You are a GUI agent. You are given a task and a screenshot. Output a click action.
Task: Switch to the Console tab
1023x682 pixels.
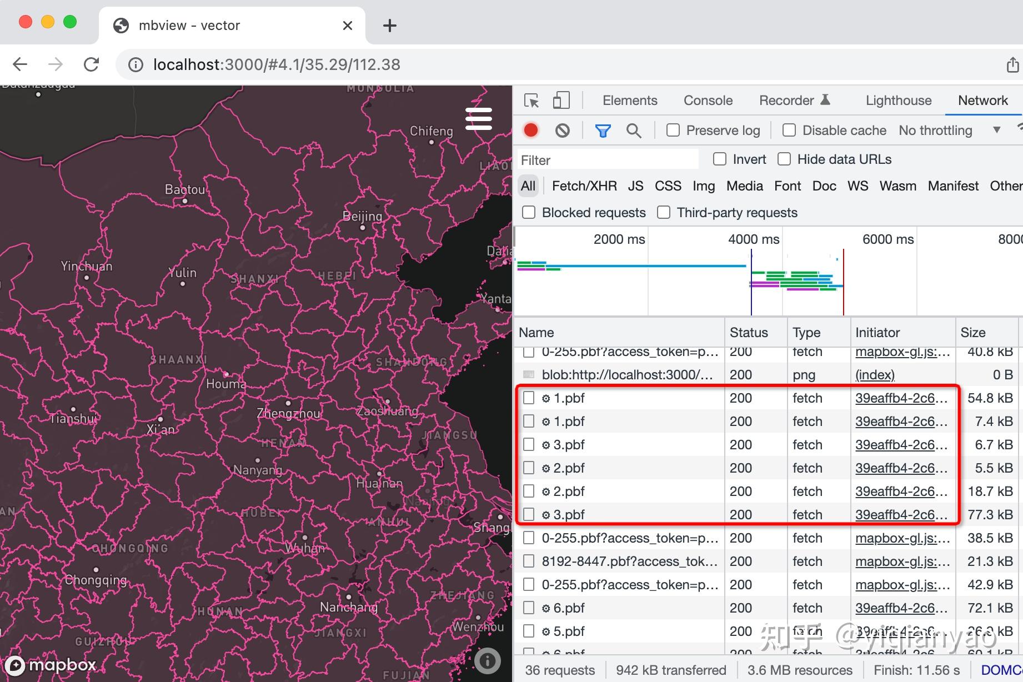[x=708, y=101]
